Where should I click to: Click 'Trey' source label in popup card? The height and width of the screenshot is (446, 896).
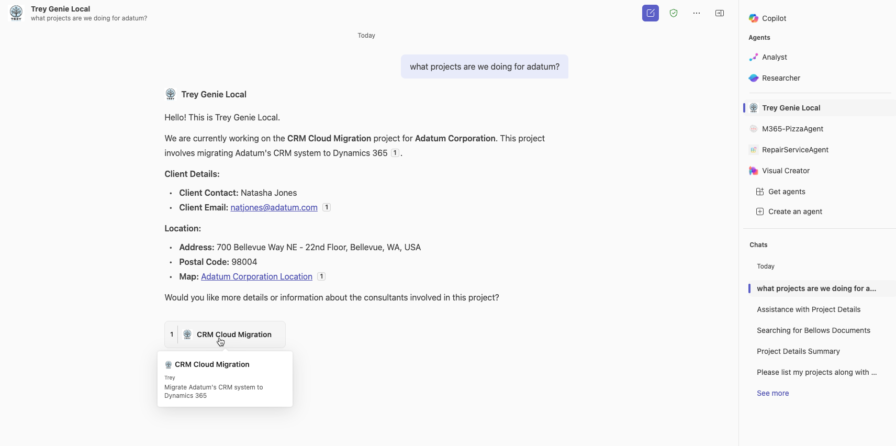[x=170, y=377]
